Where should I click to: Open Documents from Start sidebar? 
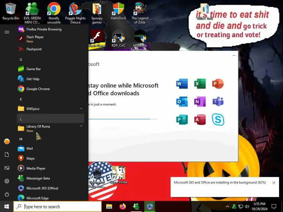pos(7,155)
